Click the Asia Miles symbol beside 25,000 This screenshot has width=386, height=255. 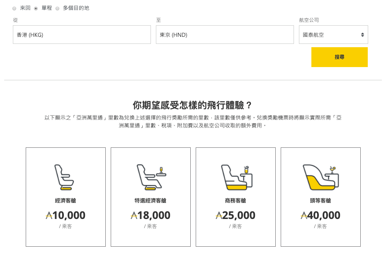click(x=219, y=216)
